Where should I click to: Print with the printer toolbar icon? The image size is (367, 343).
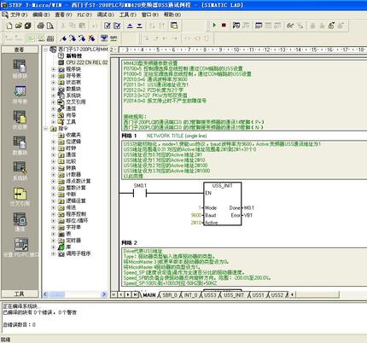click(41, 26)
